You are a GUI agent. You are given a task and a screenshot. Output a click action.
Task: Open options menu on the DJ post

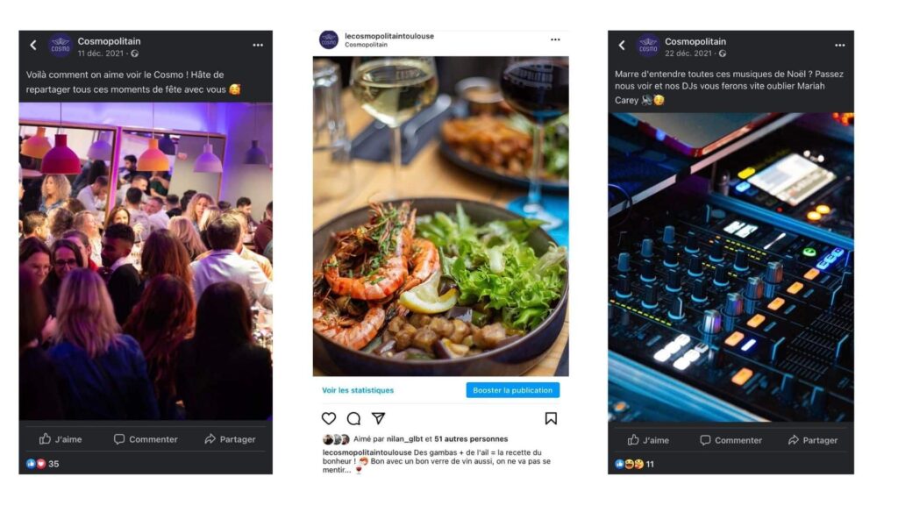[x=839, y=46]
